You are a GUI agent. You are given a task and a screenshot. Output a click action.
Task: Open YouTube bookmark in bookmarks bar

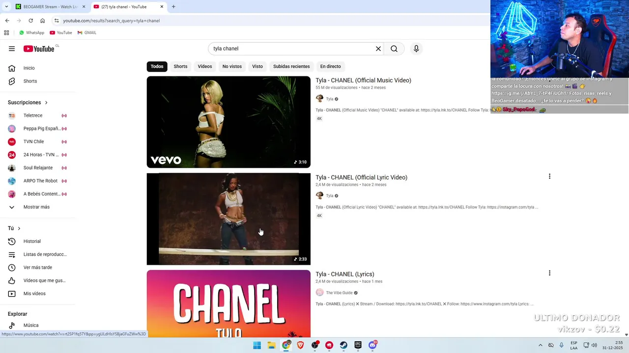point(61,33)
